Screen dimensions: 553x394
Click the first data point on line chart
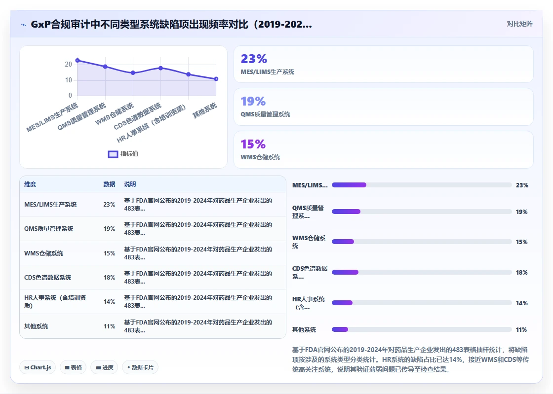coord(78,61)
